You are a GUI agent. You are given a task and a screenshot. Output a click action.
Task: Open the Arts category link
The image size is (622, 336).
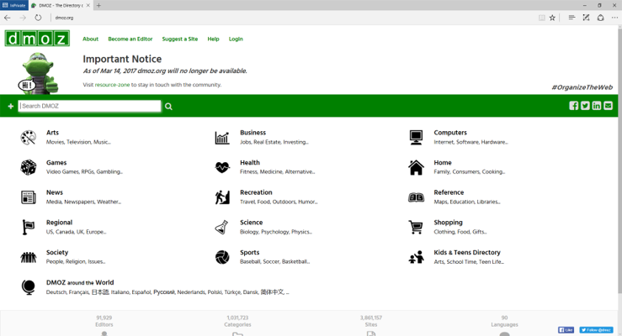(52, 133)
